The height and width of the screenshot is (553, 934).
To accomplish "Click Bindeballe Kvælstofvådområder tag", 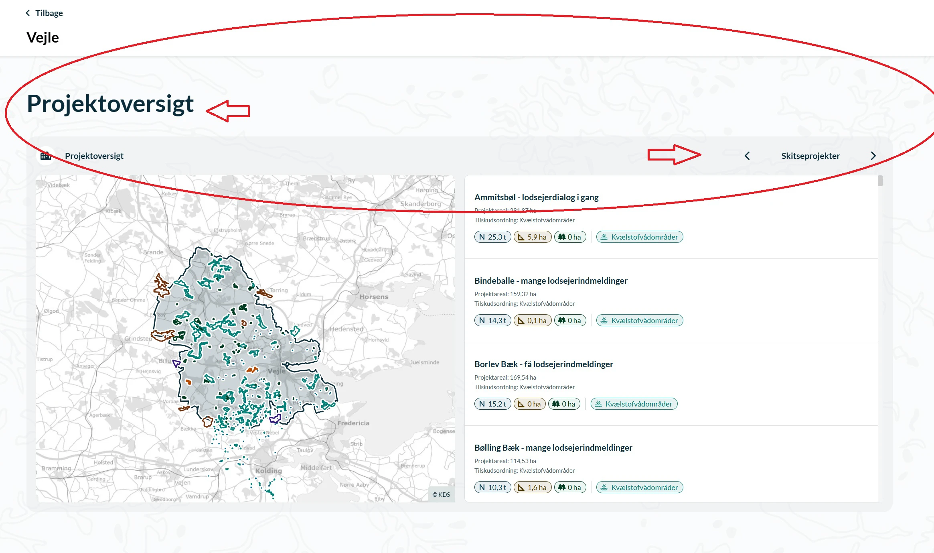I will point(639,320).
